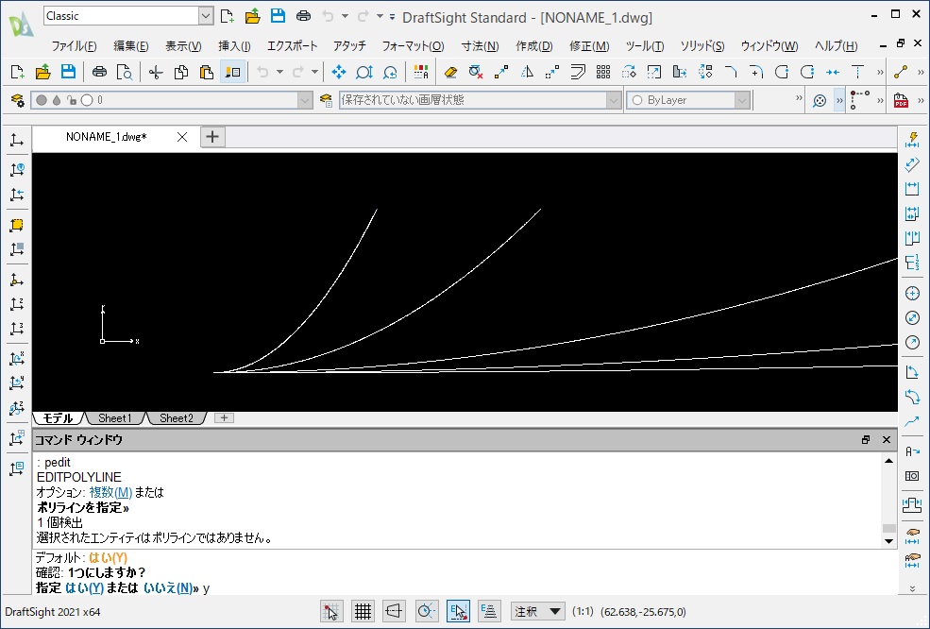Switch to the Sheet1 tab

[115, 418]
